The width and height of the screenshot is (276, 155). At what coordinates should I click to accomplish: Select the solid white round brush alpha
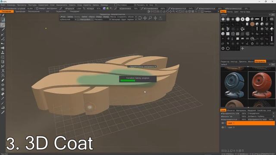pyautogui.click(x=248, y=19)
